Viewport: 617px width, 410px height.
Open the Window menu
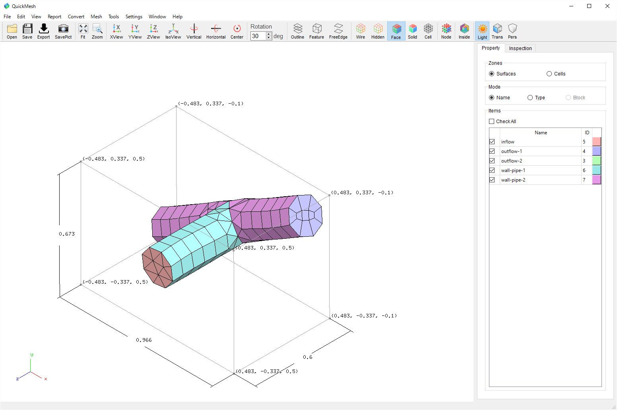pyautogui.click(x=157, y=17)
